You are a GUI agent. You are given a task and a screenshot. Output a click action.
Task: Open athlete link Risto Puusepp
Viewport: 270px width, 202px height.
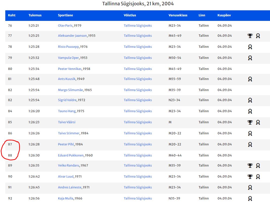(x=68, y=47)
